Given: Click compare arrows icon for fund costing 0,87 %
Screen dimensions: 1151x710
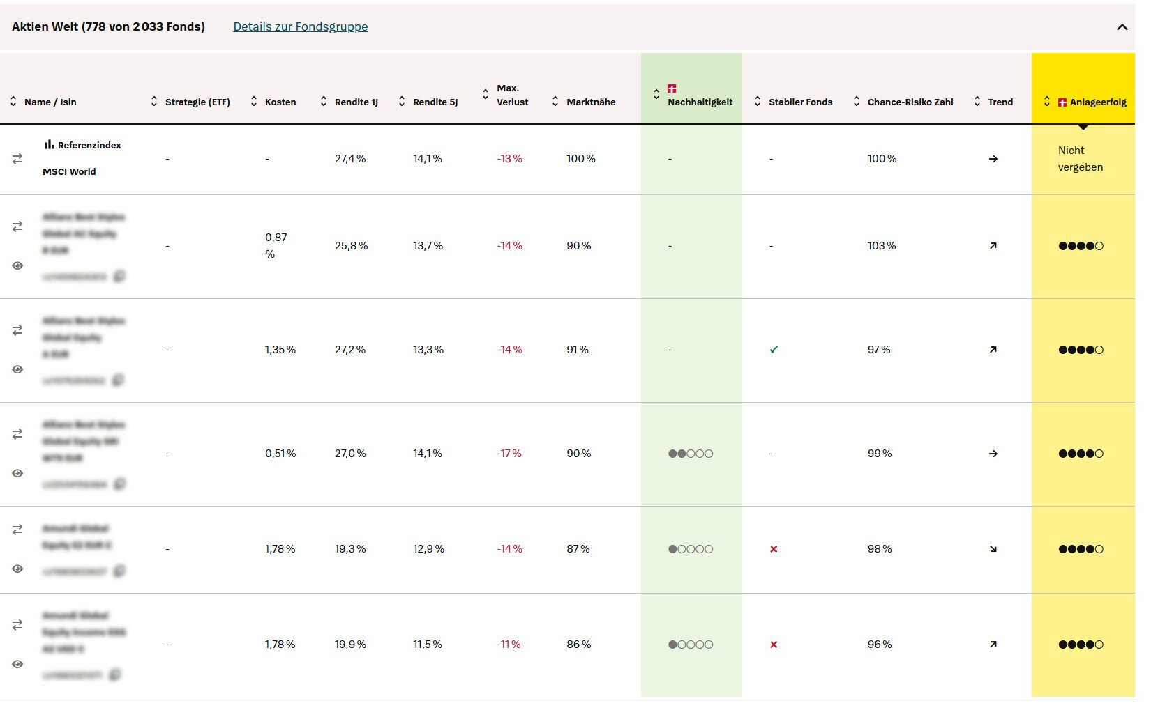Looking at the screenshot, I should point(17,226).
